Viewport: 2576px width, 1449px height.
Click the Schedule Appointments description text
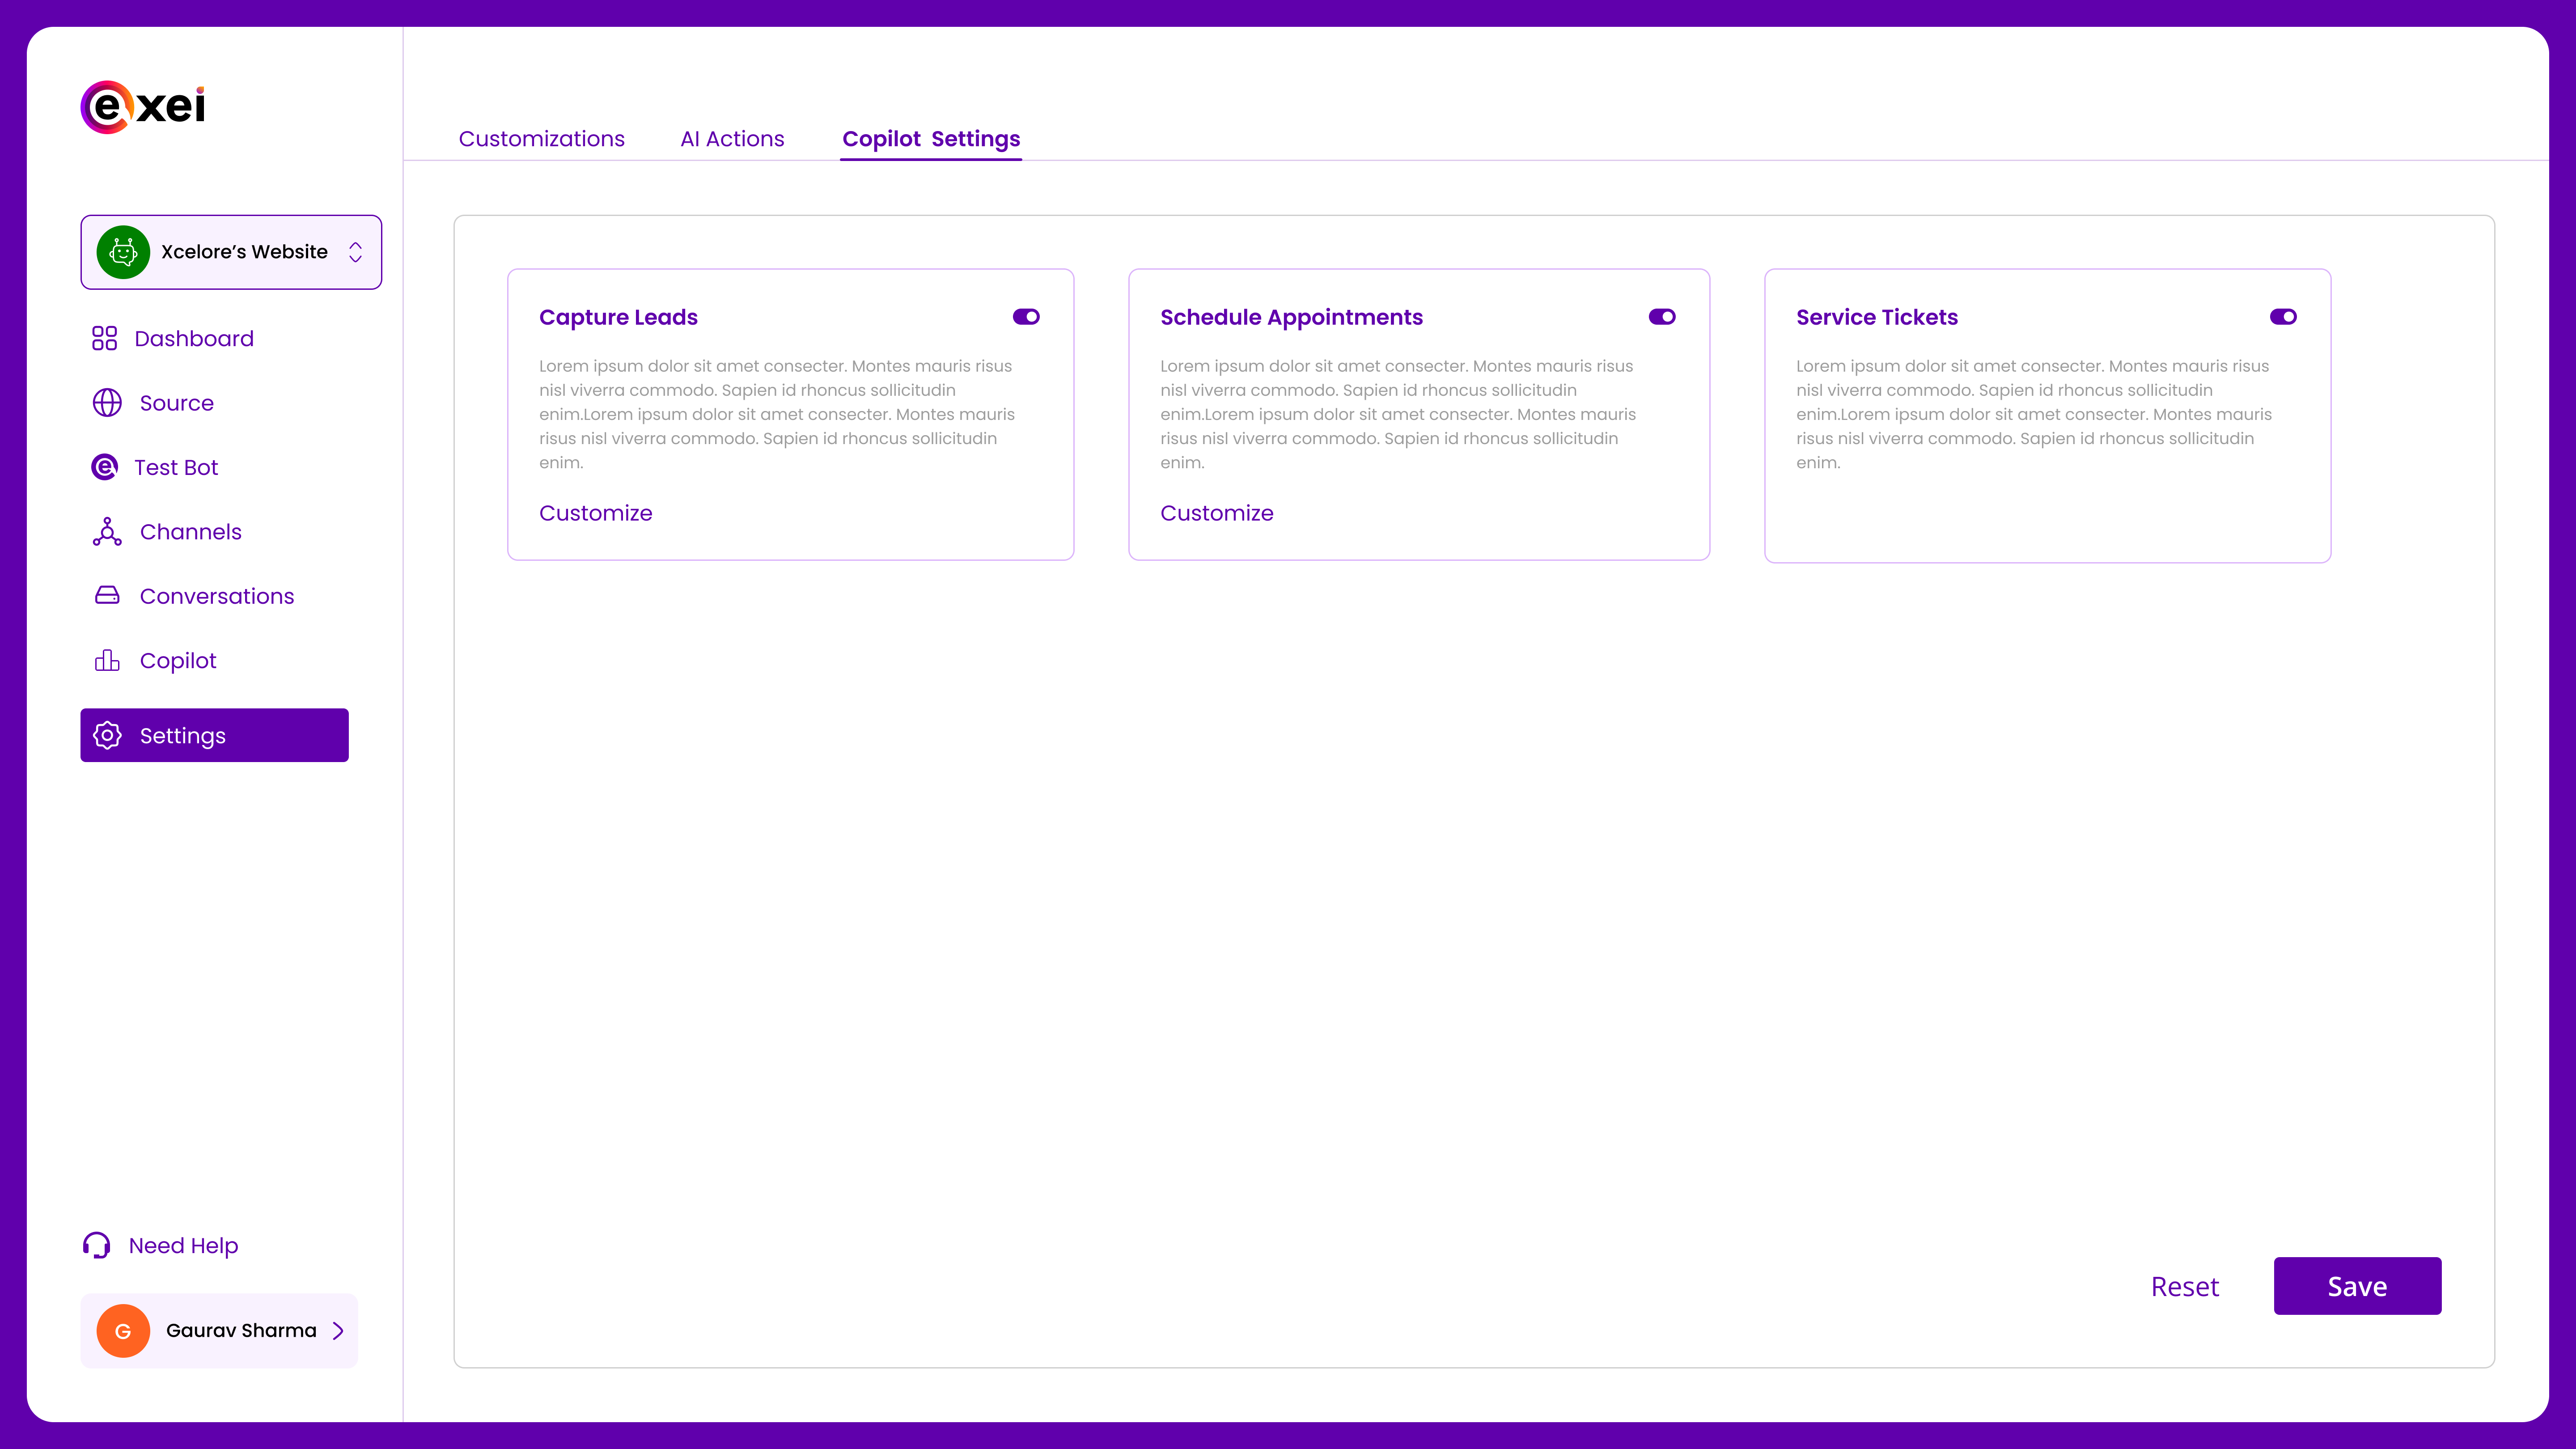click(1398, 414)
